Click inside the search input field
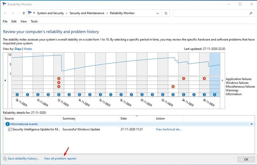Screen dimensions: 257x165 pos(211,13)
